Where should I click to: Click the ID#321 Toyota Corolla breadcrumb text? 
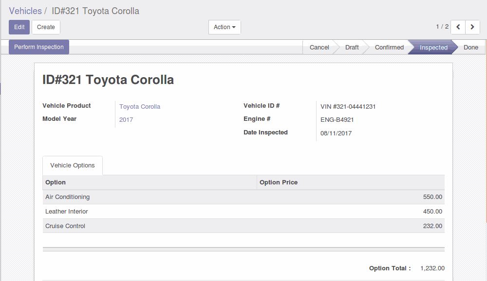[x=95, y=11]
